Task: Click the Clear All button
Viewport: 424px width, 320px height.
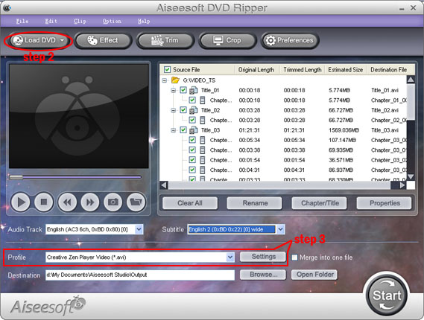Action: [x=190, y=203]
